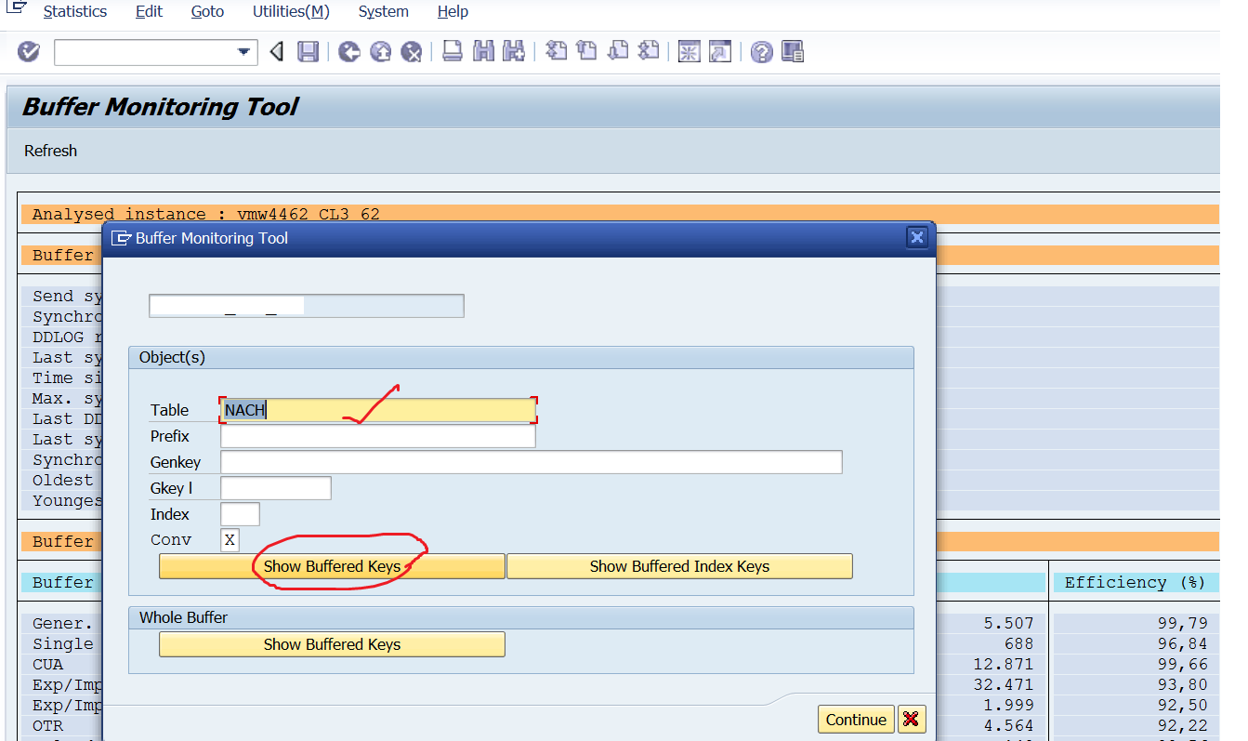Click the Customize Local Layout icon

(x=792, y=52)
